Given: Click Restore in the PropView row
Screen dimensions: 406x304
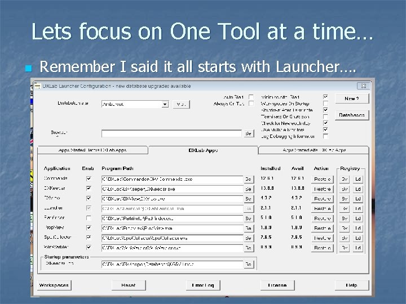Looking at the screenshot, I should click(x=323, y=228).
